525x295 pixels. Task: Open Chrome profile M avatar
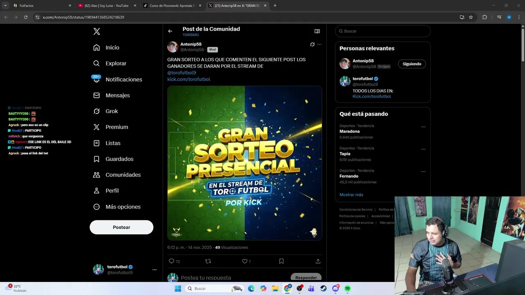(x=509, y=17)
